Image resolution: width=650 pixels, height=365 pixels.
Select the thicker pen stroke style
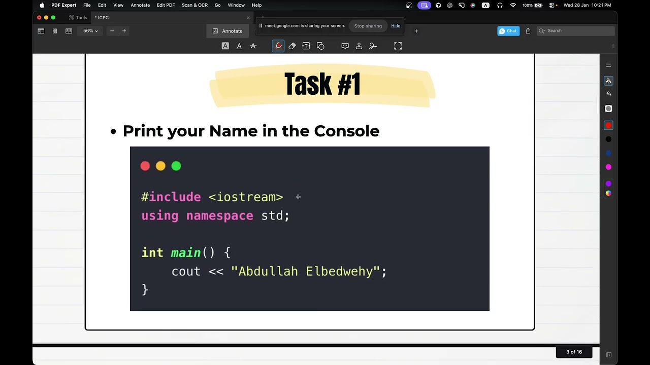click(x=608, y=81)
